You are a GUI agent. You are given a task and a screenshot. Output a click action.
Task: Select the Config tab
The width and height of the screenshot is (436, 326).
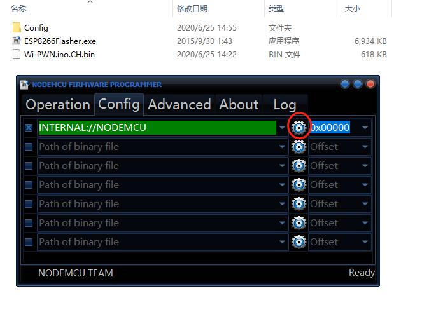point(119,104)
